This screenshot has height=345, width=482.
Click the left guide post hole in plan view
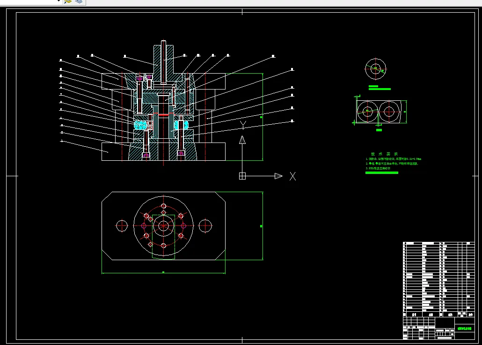[122, 226]
